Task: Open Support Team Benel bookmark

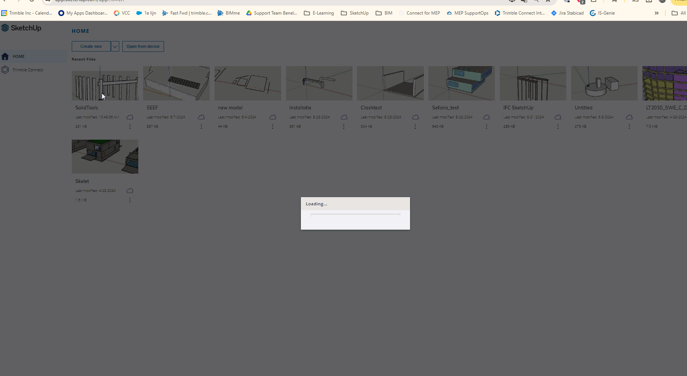Action: [x=272, y=13]
